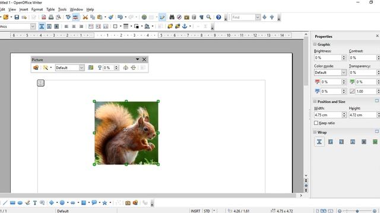Open Filter dropdown arrow in Picture toolbar
The width and height of the screenshot is (380, 213).
click(x=51, y=67)
